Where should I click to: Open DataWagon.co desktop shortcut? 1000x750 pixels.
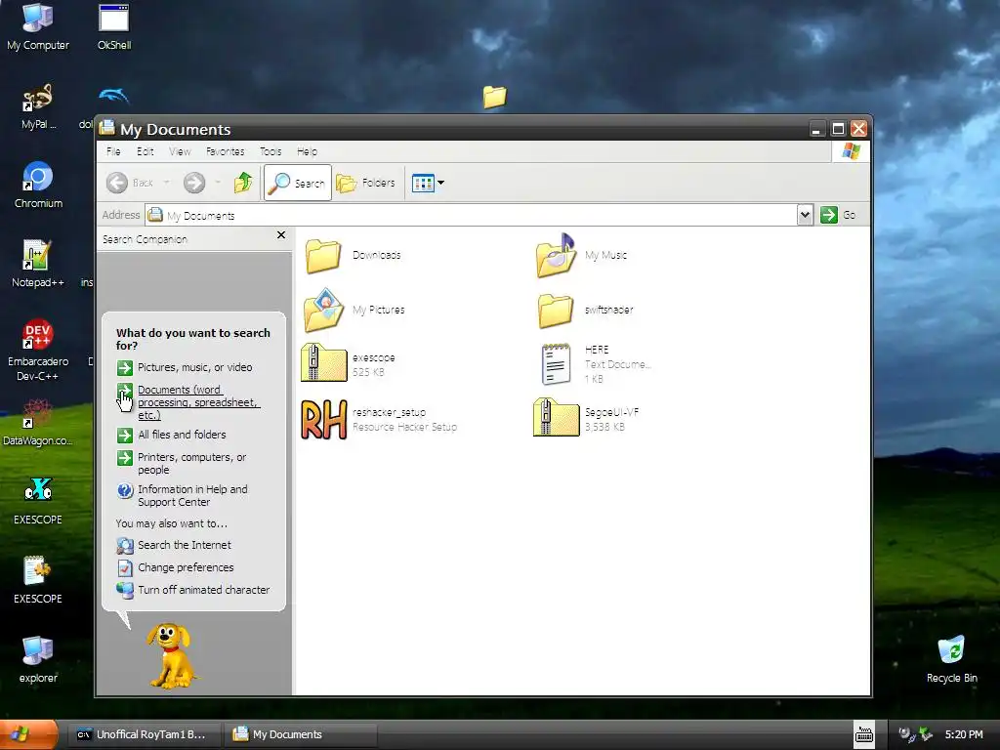tap(38, 422)
